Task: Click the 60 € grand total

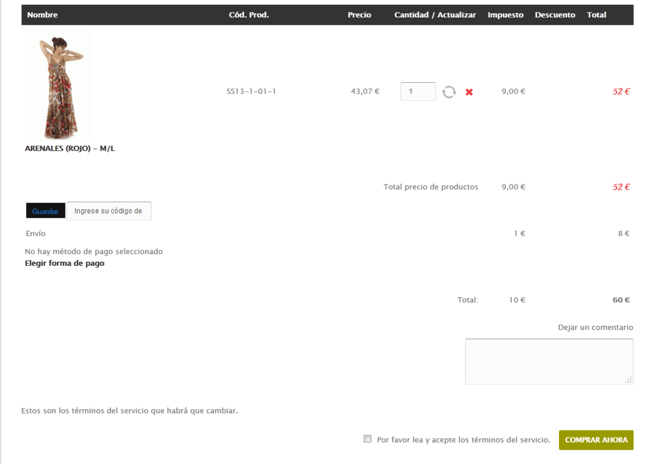Action: coord(621,300)
